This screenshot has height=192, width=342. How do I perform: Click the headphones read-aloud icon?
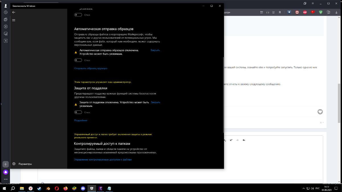[x=268, y=12]
